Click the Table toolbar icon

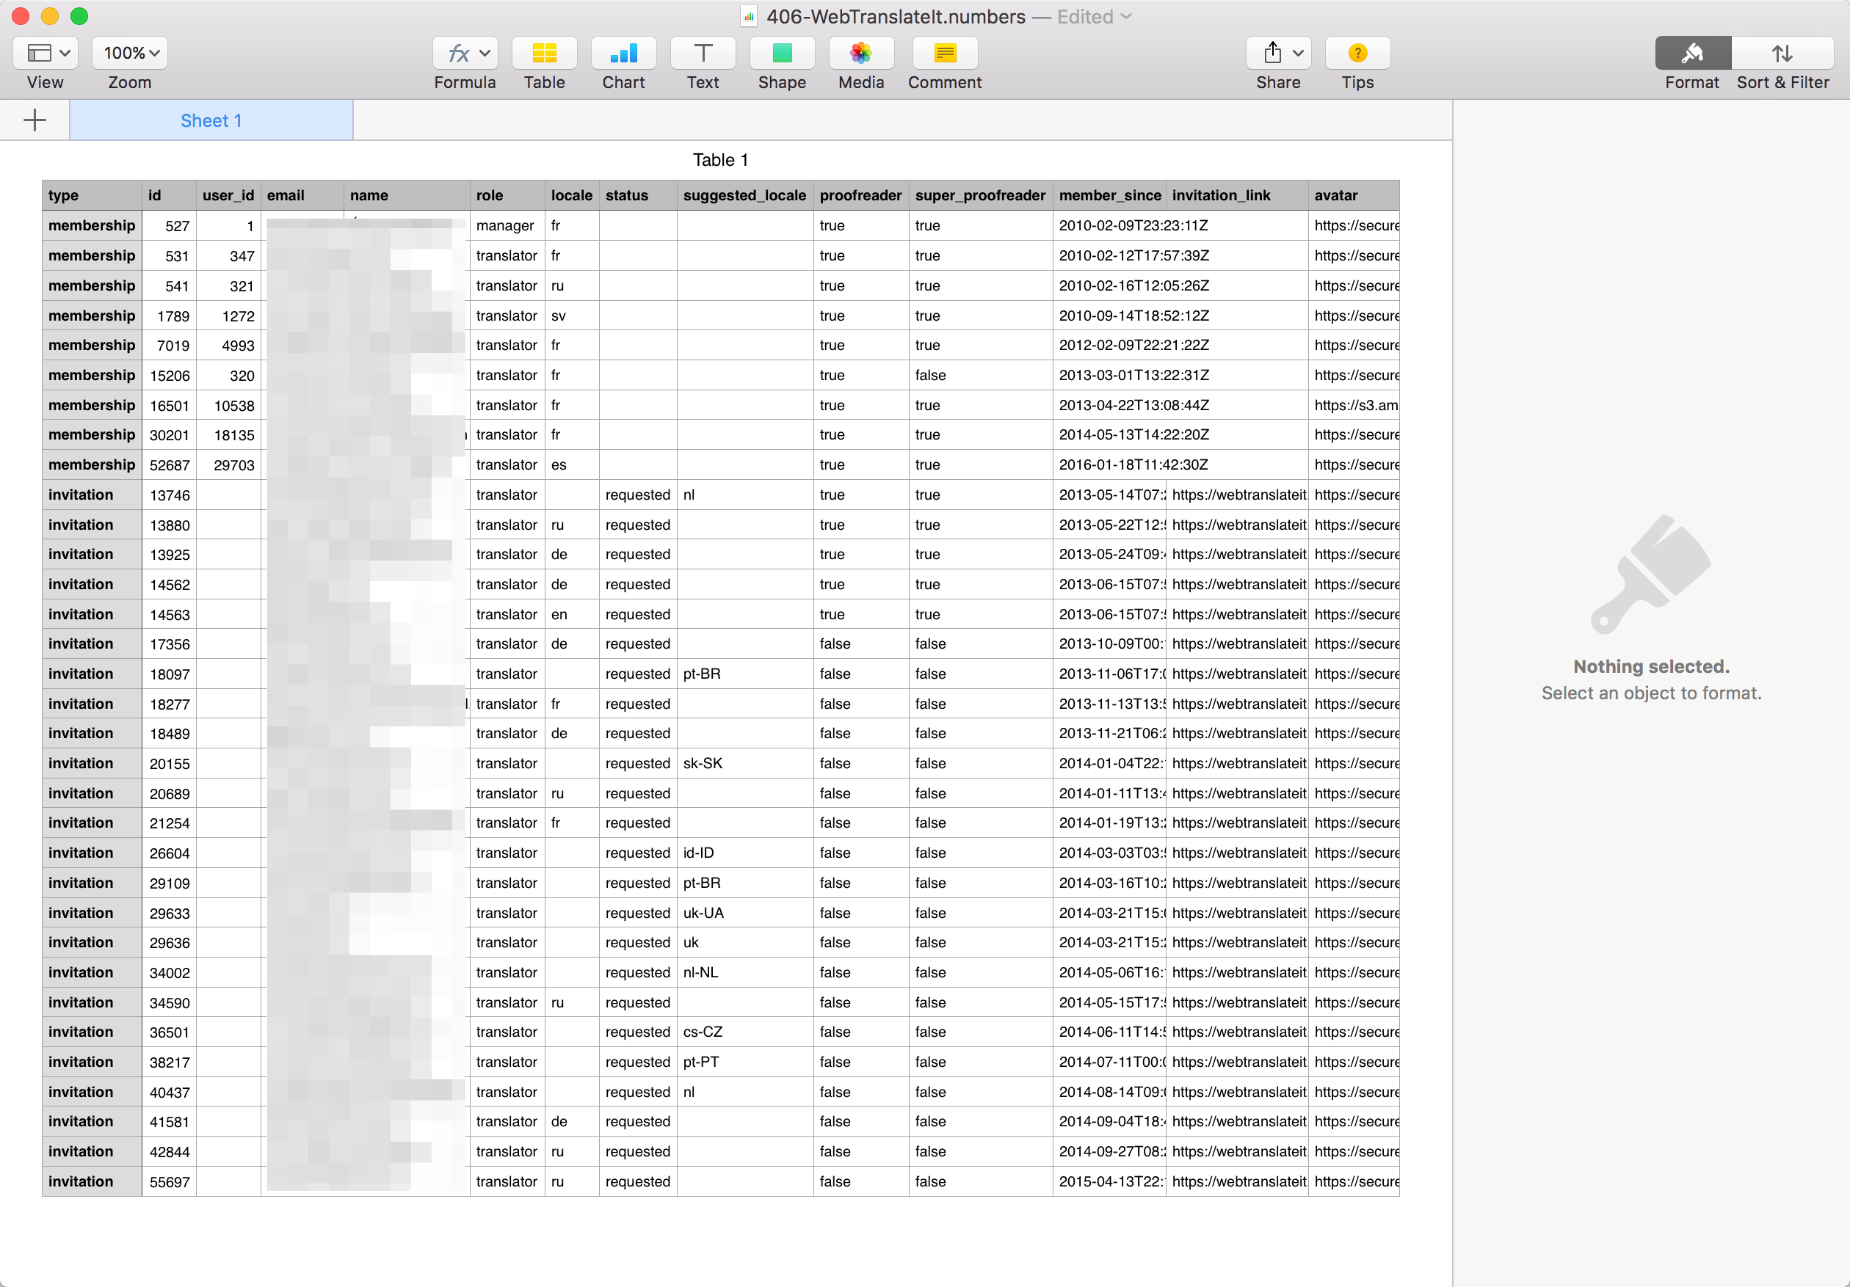click(544, 53)
